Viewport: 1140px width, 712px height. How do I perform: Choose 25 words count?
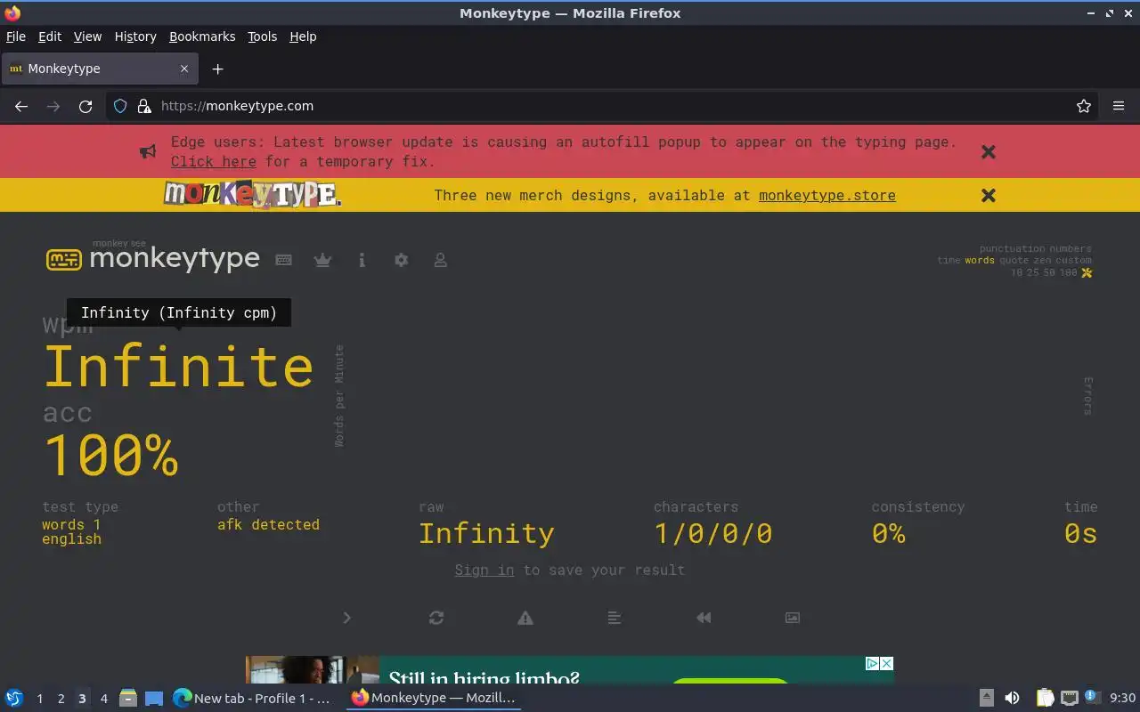[1033, 273]
